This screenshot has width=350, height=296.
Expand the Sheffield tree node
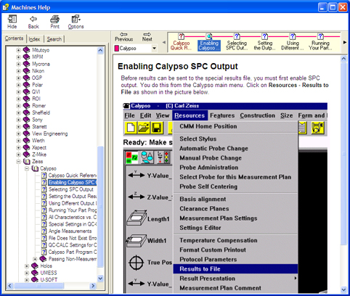18,112
